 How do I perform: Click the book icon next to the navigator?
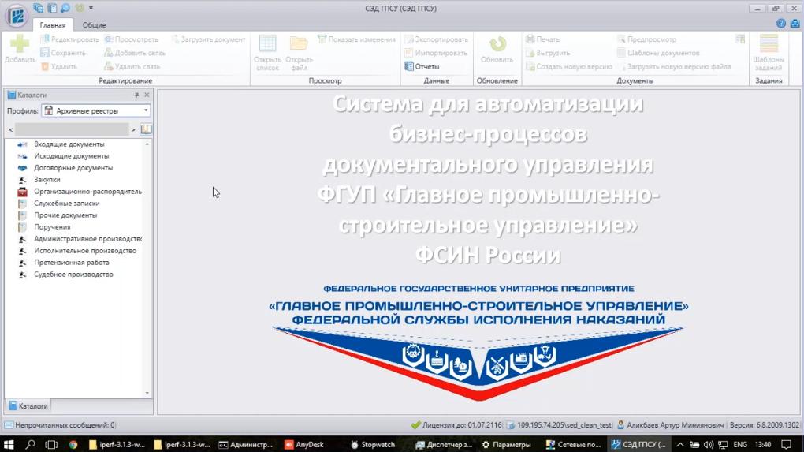(x=146, y=129)
